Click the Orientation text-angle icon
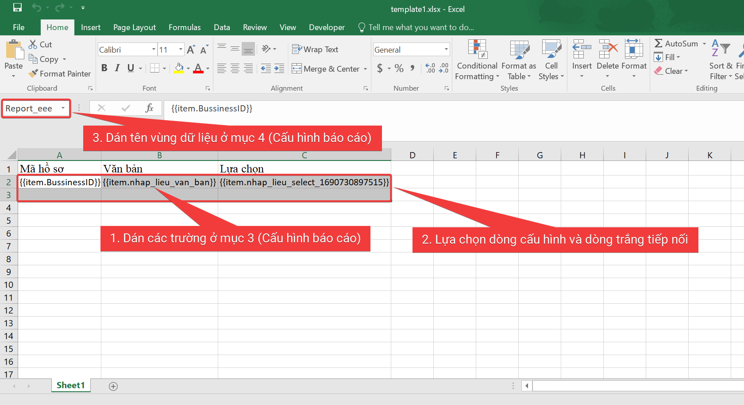The image size is (744, 405). click(x=266, y=49)
